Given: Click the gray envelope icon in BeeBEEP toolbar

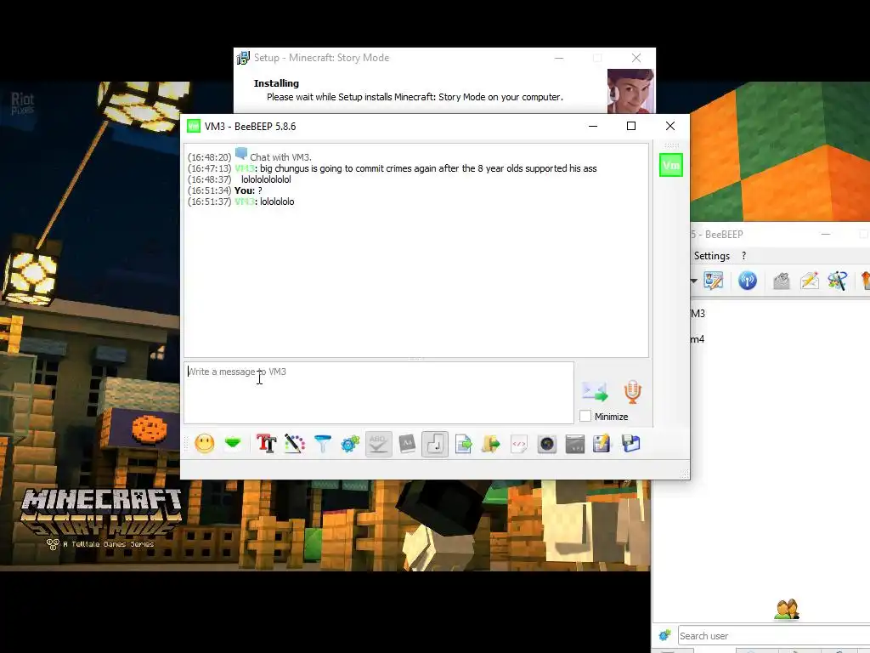Looking at the screenshot, I should click(782, 281).
